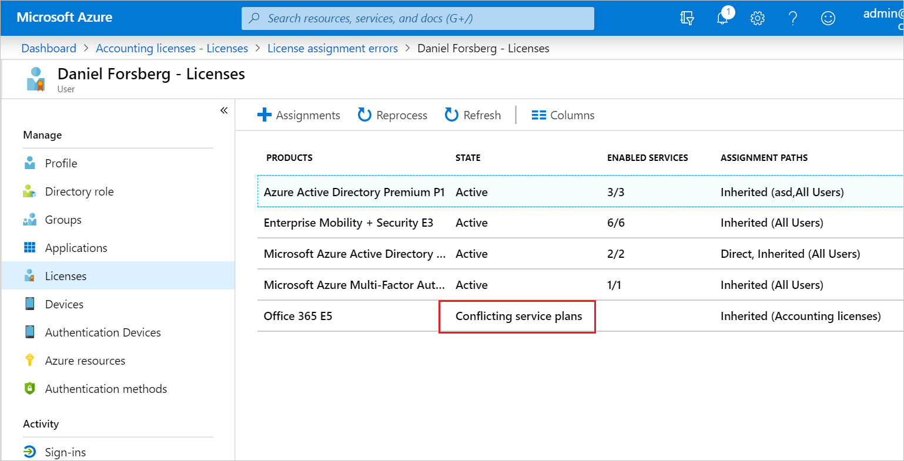Click the Daniel Forsberg user license icon
The height and width of the screenshot is (461, 904).
[x=35, y=79]
